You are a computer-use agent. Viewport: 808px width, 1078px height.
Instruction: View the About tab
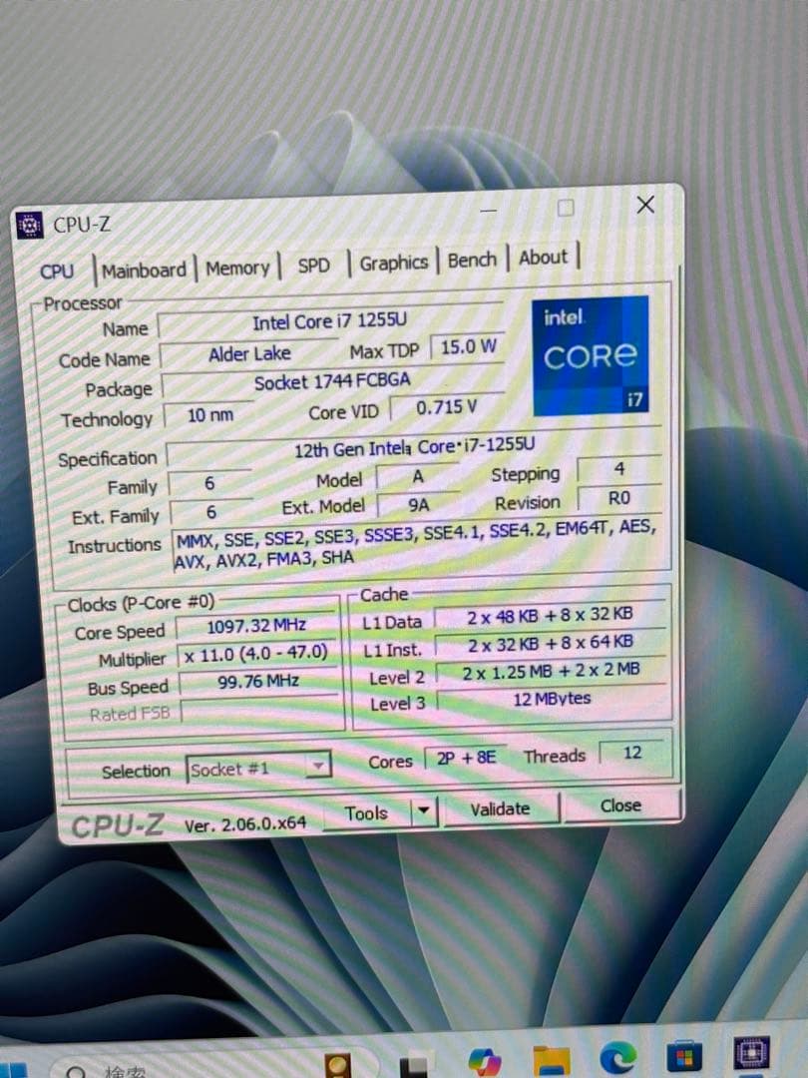point(542,258)
